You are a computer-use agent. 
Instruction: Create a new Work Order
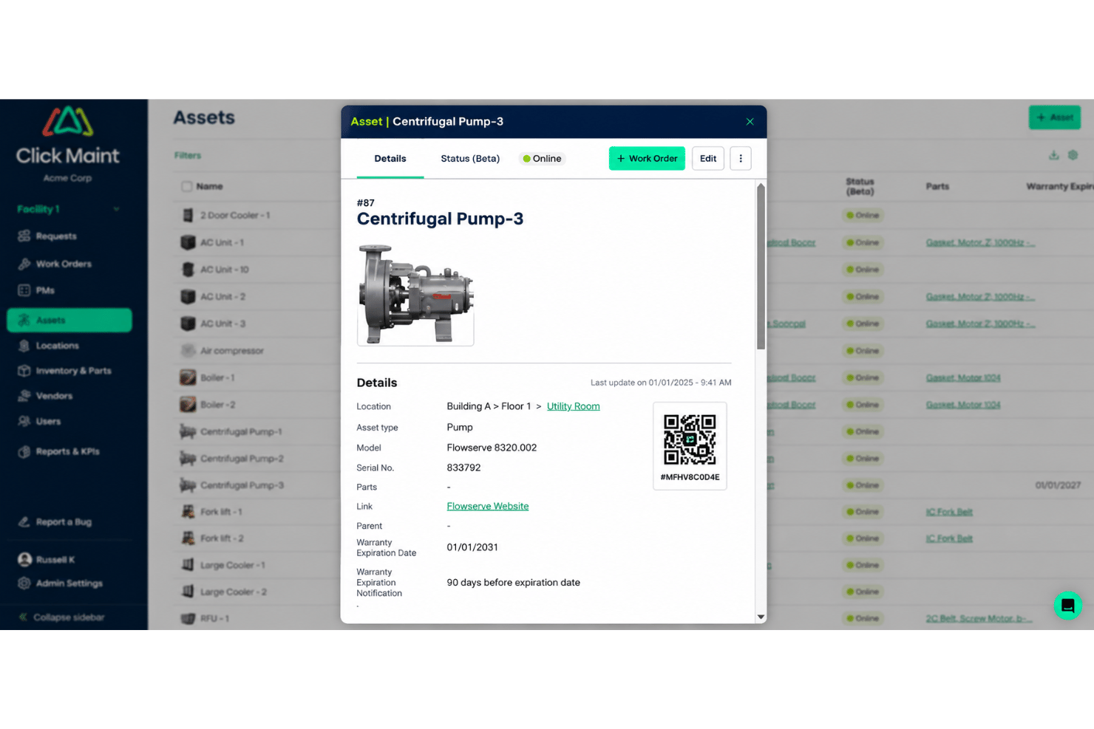(647, 159)
